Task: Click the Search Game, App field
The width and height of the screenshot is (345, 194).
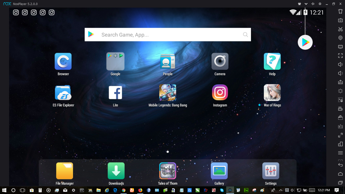Action: 168,35
